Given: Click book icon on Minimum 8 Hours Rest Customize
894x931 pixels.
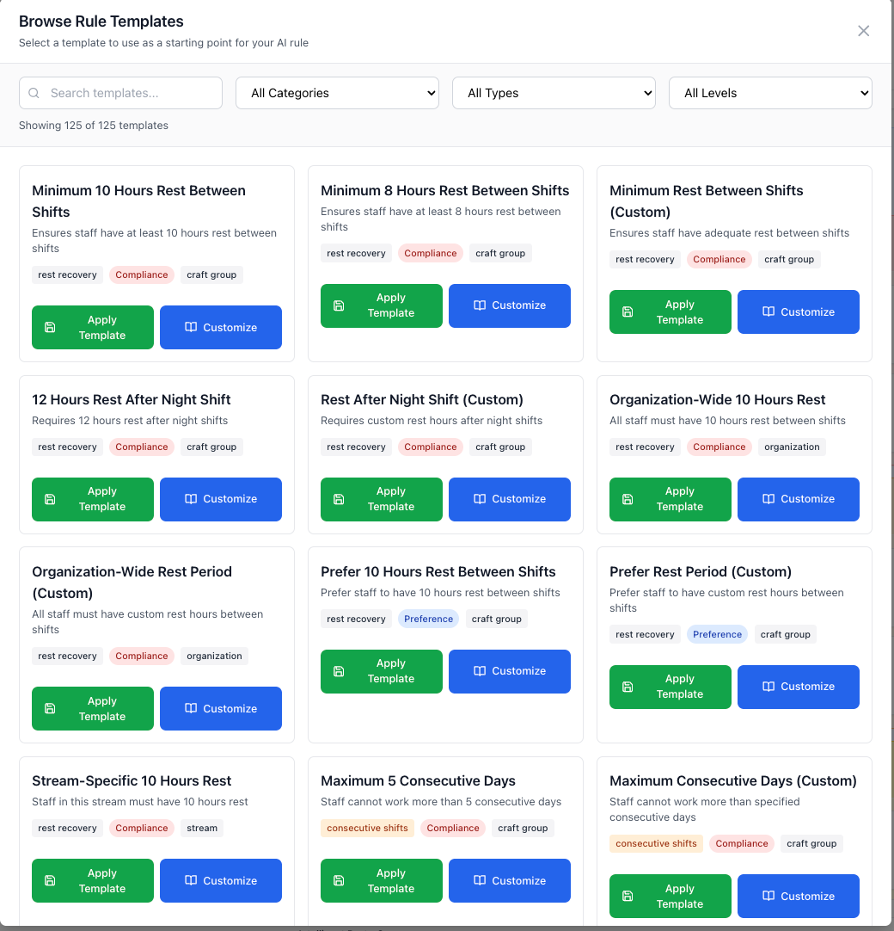Looking at the screenshot, I should tap(480, 305).
